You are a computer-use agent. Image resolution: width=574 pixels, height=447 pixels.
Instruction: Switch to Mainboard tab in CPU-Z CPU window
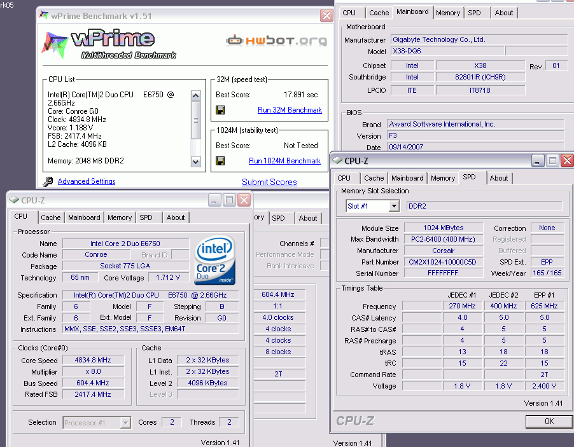(84, 217)
